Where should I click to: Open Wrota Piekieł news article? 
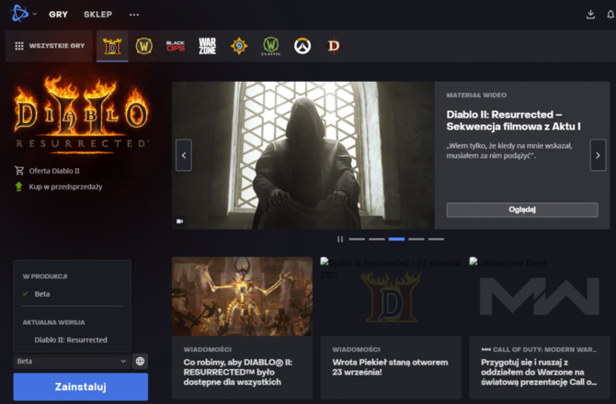click(390, 367)
